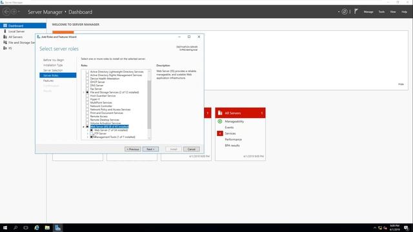Show hidden tray icons chevron
Viewport: 413px width, 232px height.
coord(374,227)
